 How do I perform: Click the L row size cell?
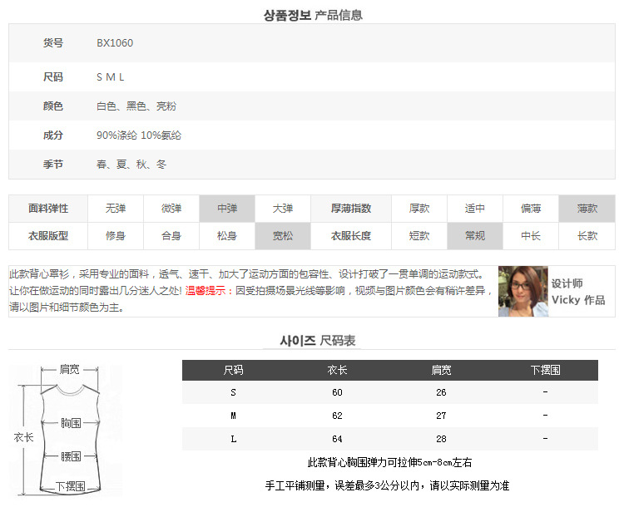[x=234, y=439]
